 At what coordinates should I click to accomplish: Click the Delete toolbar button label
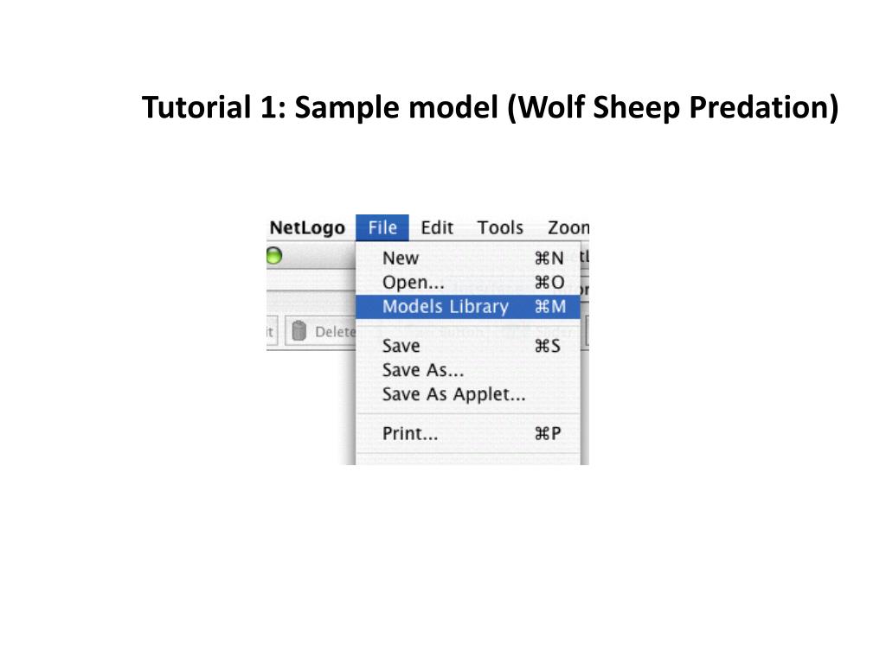pos(335,332)
